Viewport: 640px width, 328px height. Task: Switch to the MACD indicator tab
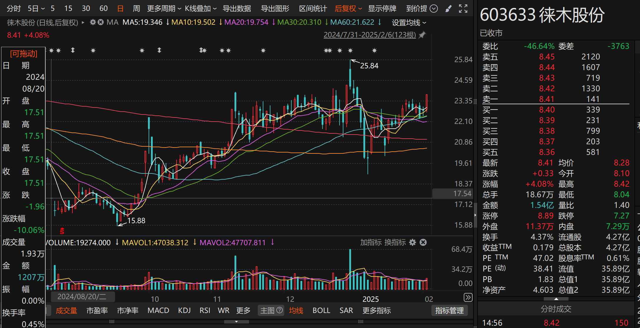point(158,310)
